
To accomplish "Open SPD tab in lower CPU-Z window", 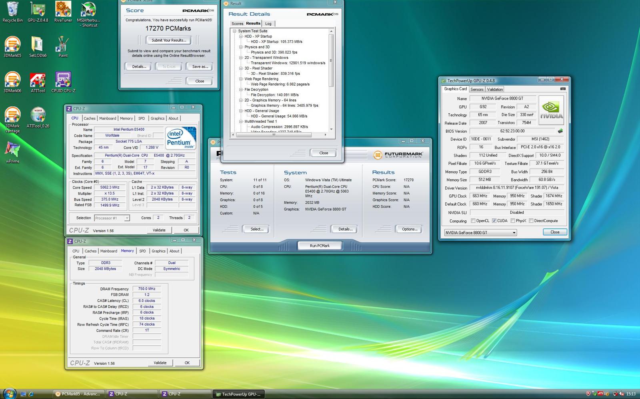I will coord(142,251).
